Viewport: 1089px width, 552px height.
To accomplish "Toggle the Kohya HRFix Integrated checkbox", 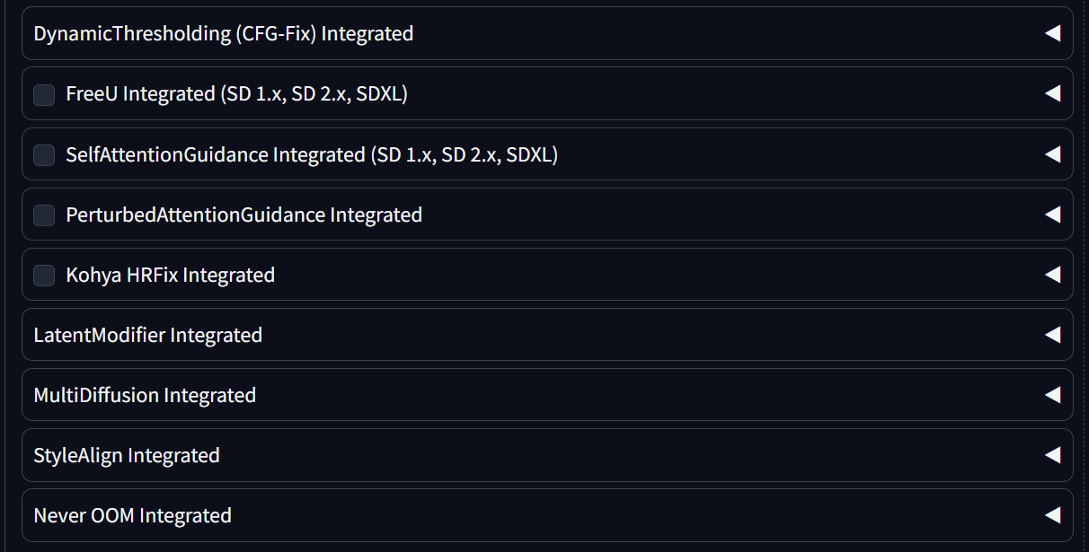I will coord(44,276).
